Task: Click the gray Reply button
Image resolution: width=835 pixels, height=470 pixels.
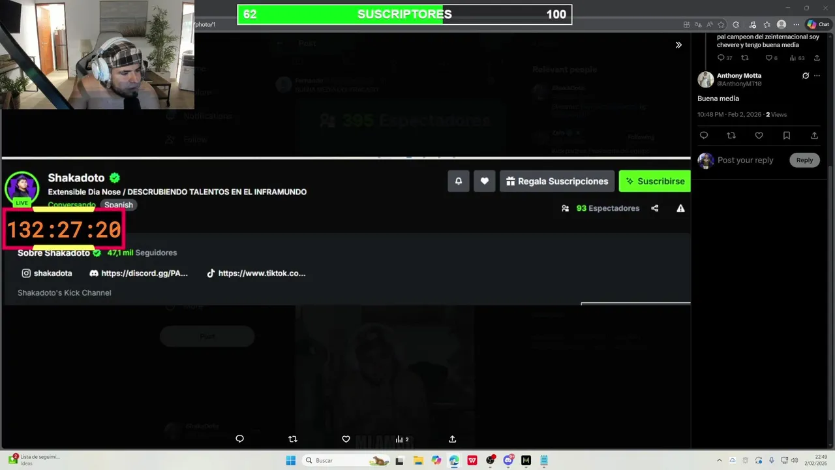Action: point(804,160)
